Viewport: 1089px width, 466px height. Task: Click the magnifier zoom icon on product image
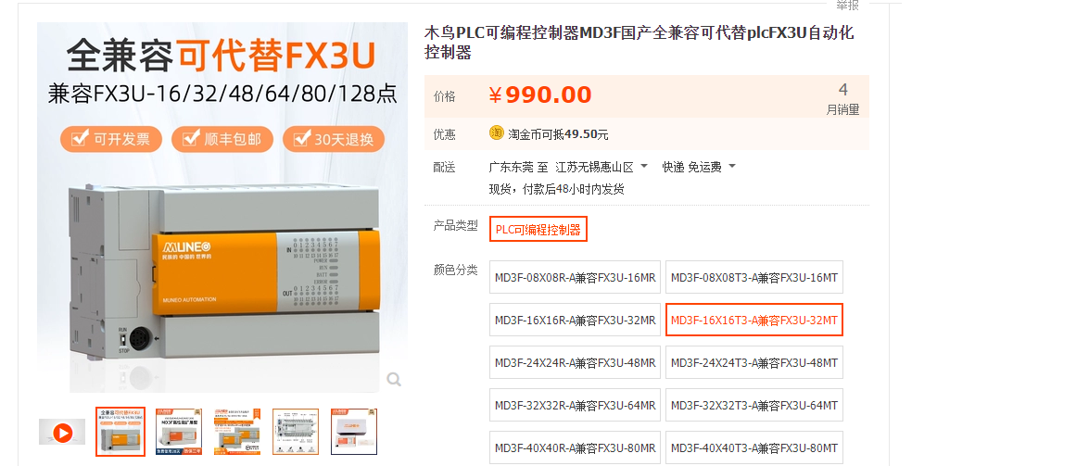click(394, 379)
